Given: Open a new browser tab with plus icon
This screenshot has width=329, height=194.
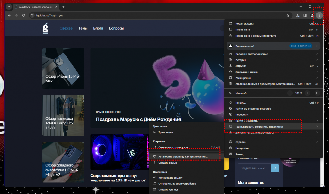Looking at the screenshot, I should point(63,7).
